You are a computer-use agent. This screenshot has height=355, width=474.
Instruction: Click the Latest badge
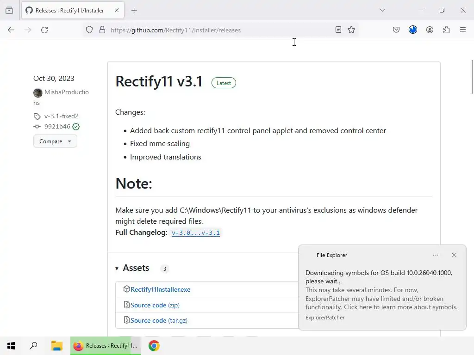click(x=224, y=83)
